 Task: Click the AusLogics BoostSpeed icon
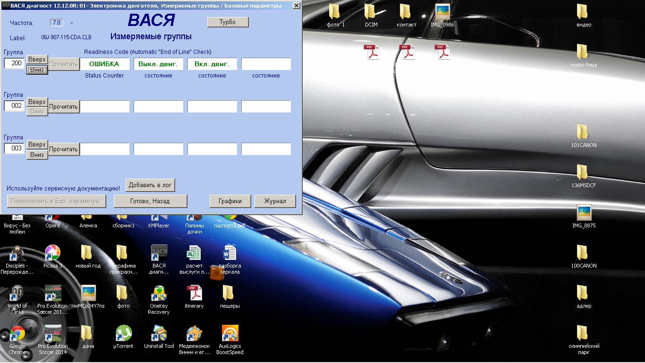[x=229, y=334]
